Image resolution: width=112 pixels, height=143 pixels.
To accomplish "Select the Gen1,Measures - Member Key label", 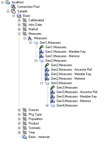I will (x=66, y=52).
